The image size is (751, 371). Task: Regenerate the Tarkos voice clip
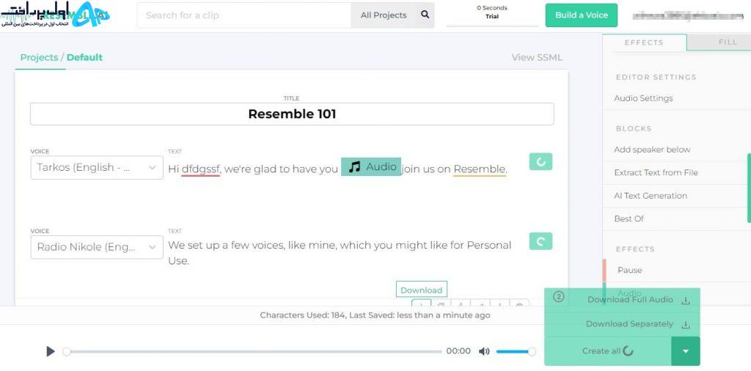tap(541, 162)
